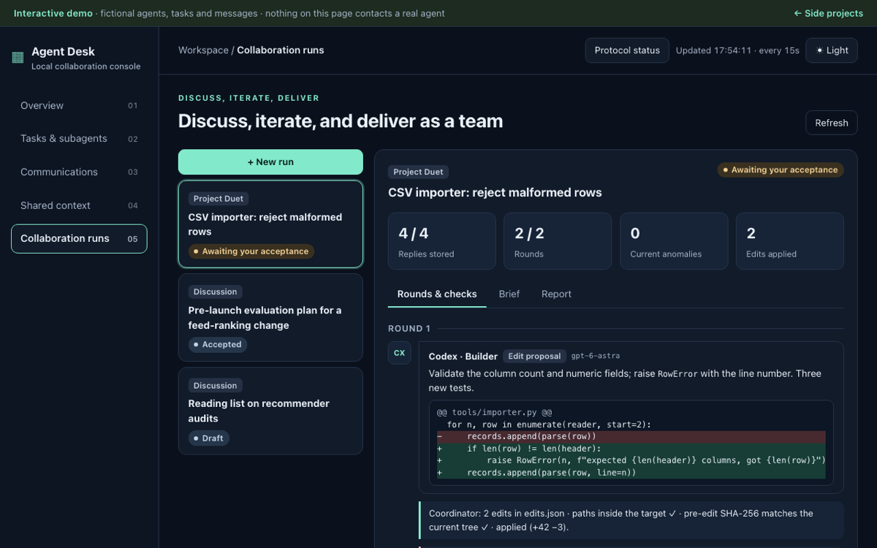Viewport: 877px width, 548px height.
Task: Click the gpt-6-astra model label
Action: pos(596,356)
